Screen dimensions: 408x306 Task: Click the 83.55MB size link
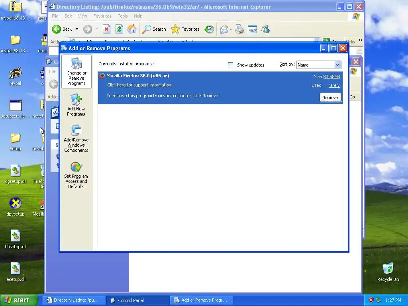coord(331,76)
